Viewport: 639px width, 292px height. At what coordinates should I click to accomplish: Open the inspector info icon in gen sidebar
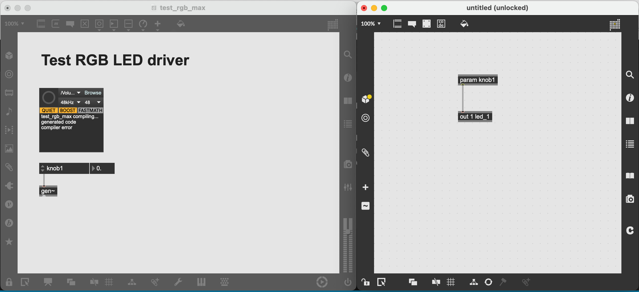[x=630, y=98]
